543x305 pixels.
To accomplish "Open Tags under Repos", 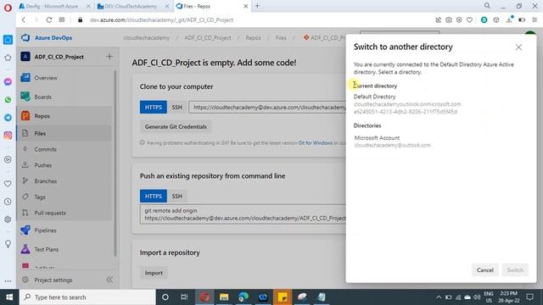I will 40,197.
